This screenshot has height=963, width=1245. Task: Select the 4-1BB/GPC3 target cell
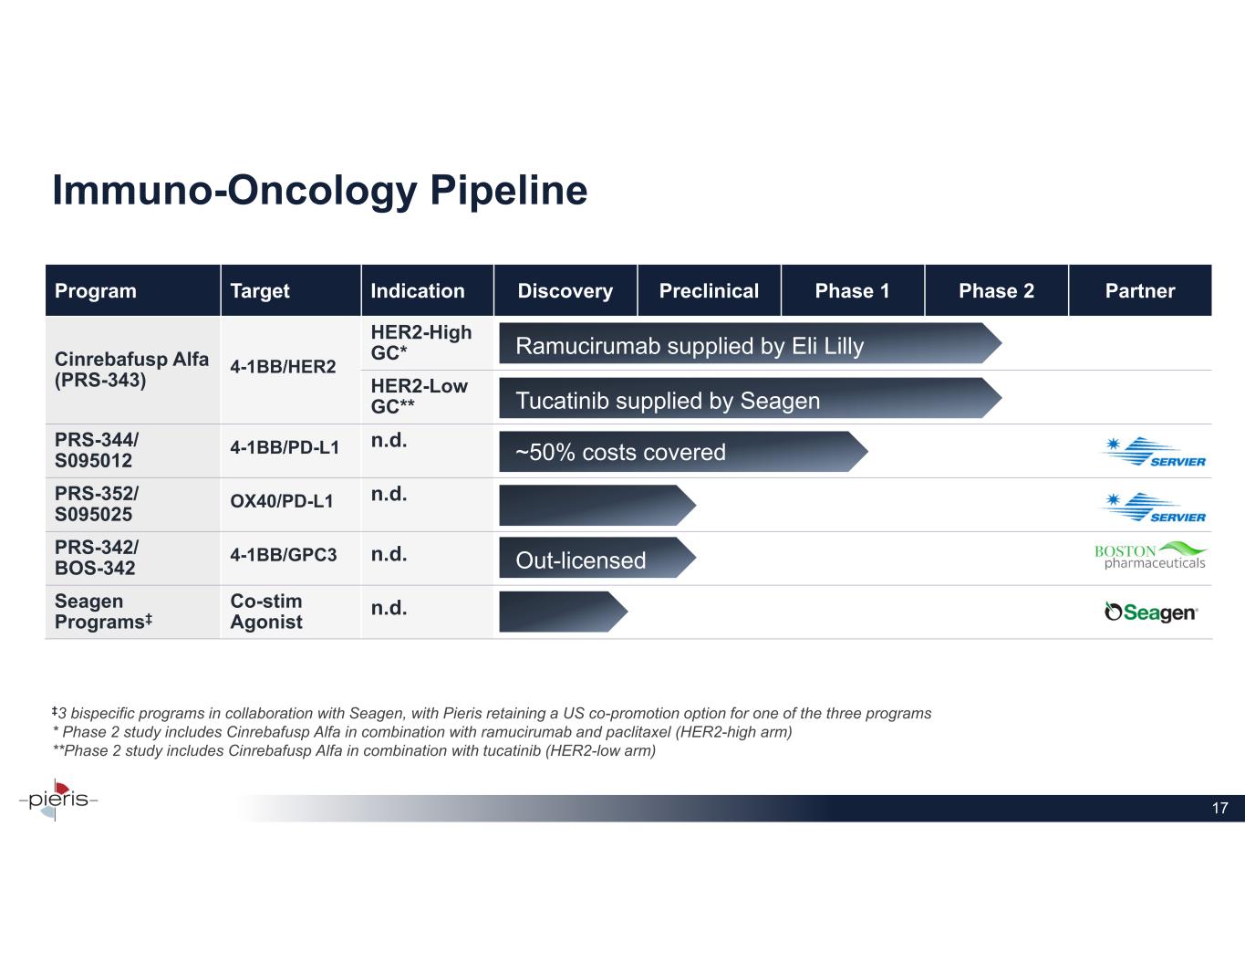284,554
